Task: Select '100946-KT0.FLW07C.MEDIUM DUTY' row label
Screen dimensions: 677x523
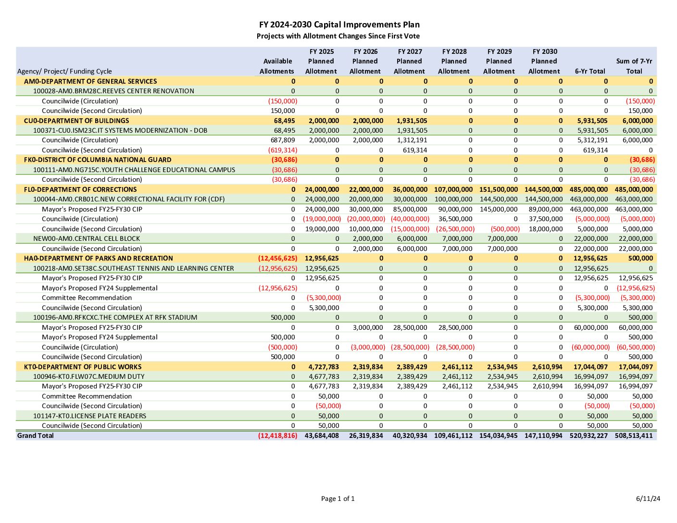Action: 89,376
